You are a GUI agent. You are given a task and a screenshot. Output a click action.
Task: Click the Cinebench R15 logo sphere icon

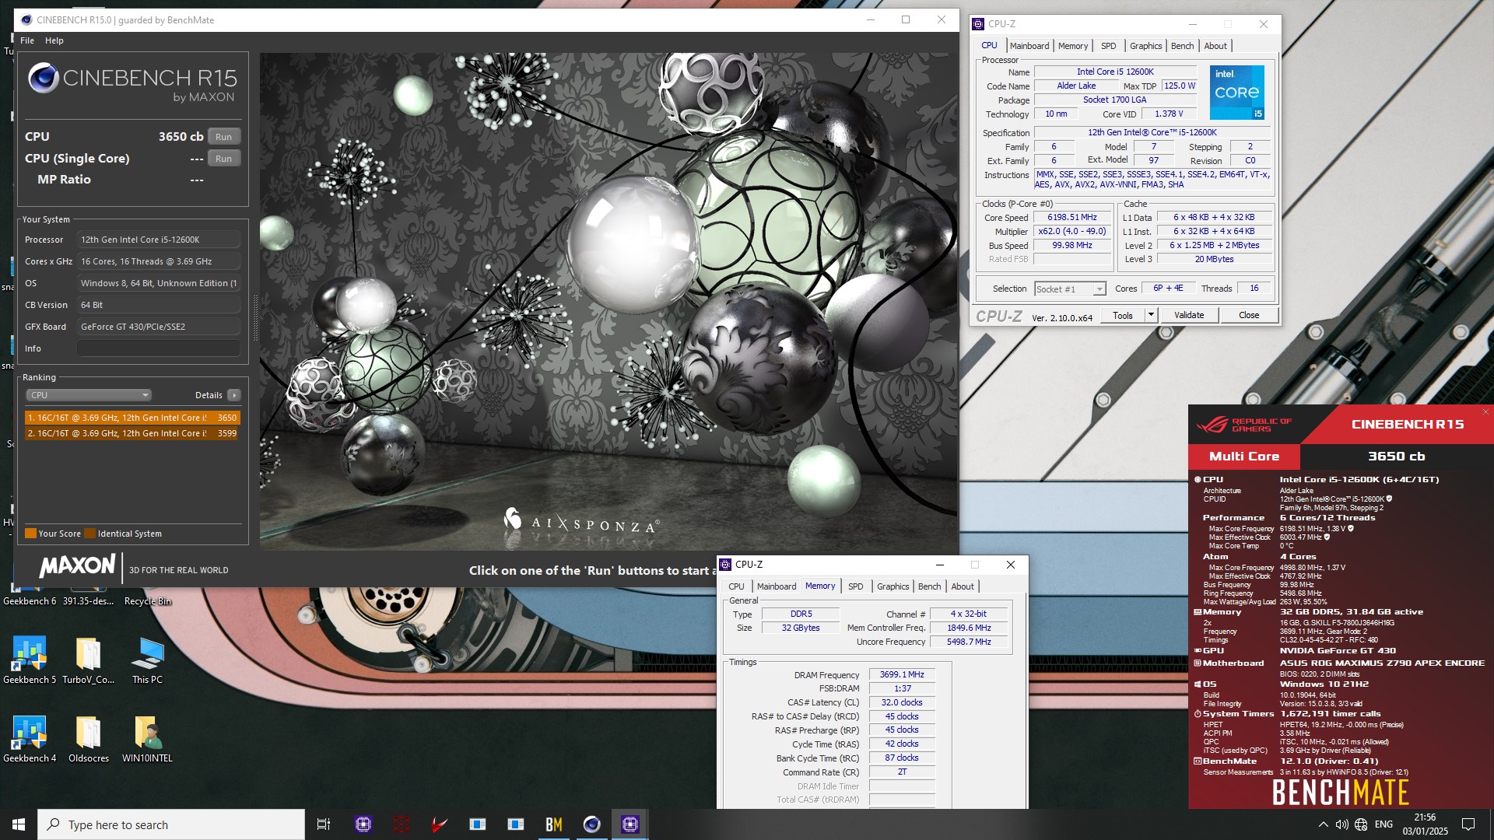coord(44,79)
